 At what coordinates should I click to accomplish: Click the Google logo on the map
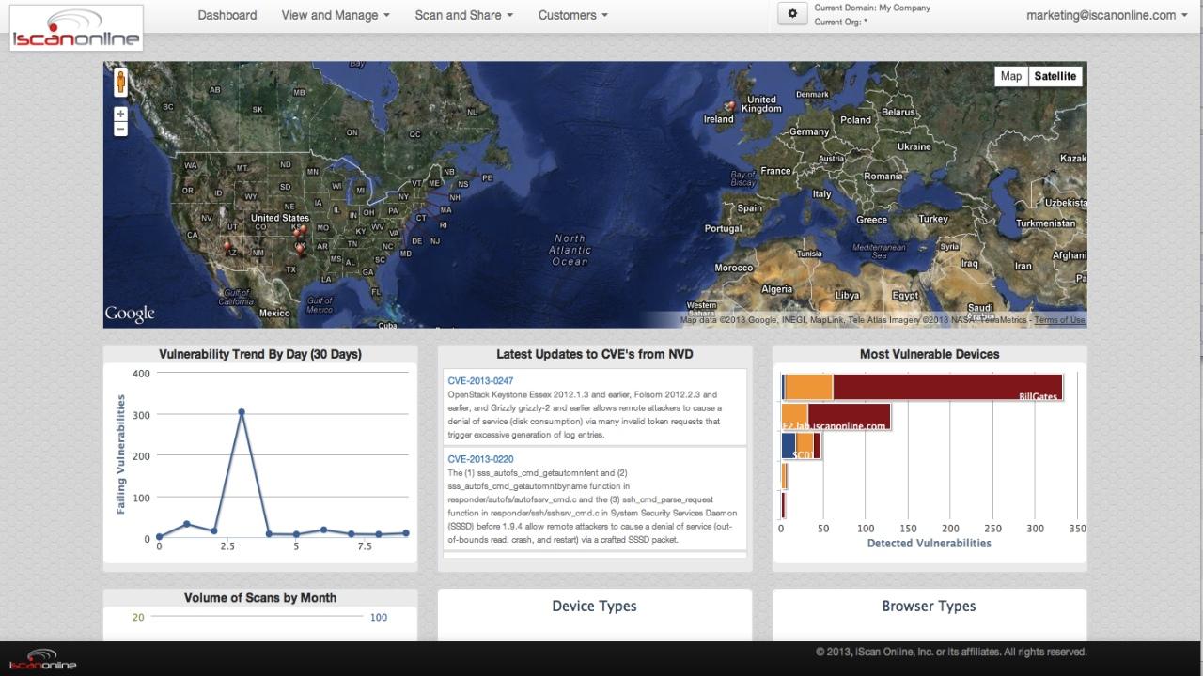click(130, 314)
